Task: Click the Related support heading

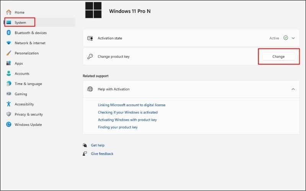Action: click(x=96, y=76)
